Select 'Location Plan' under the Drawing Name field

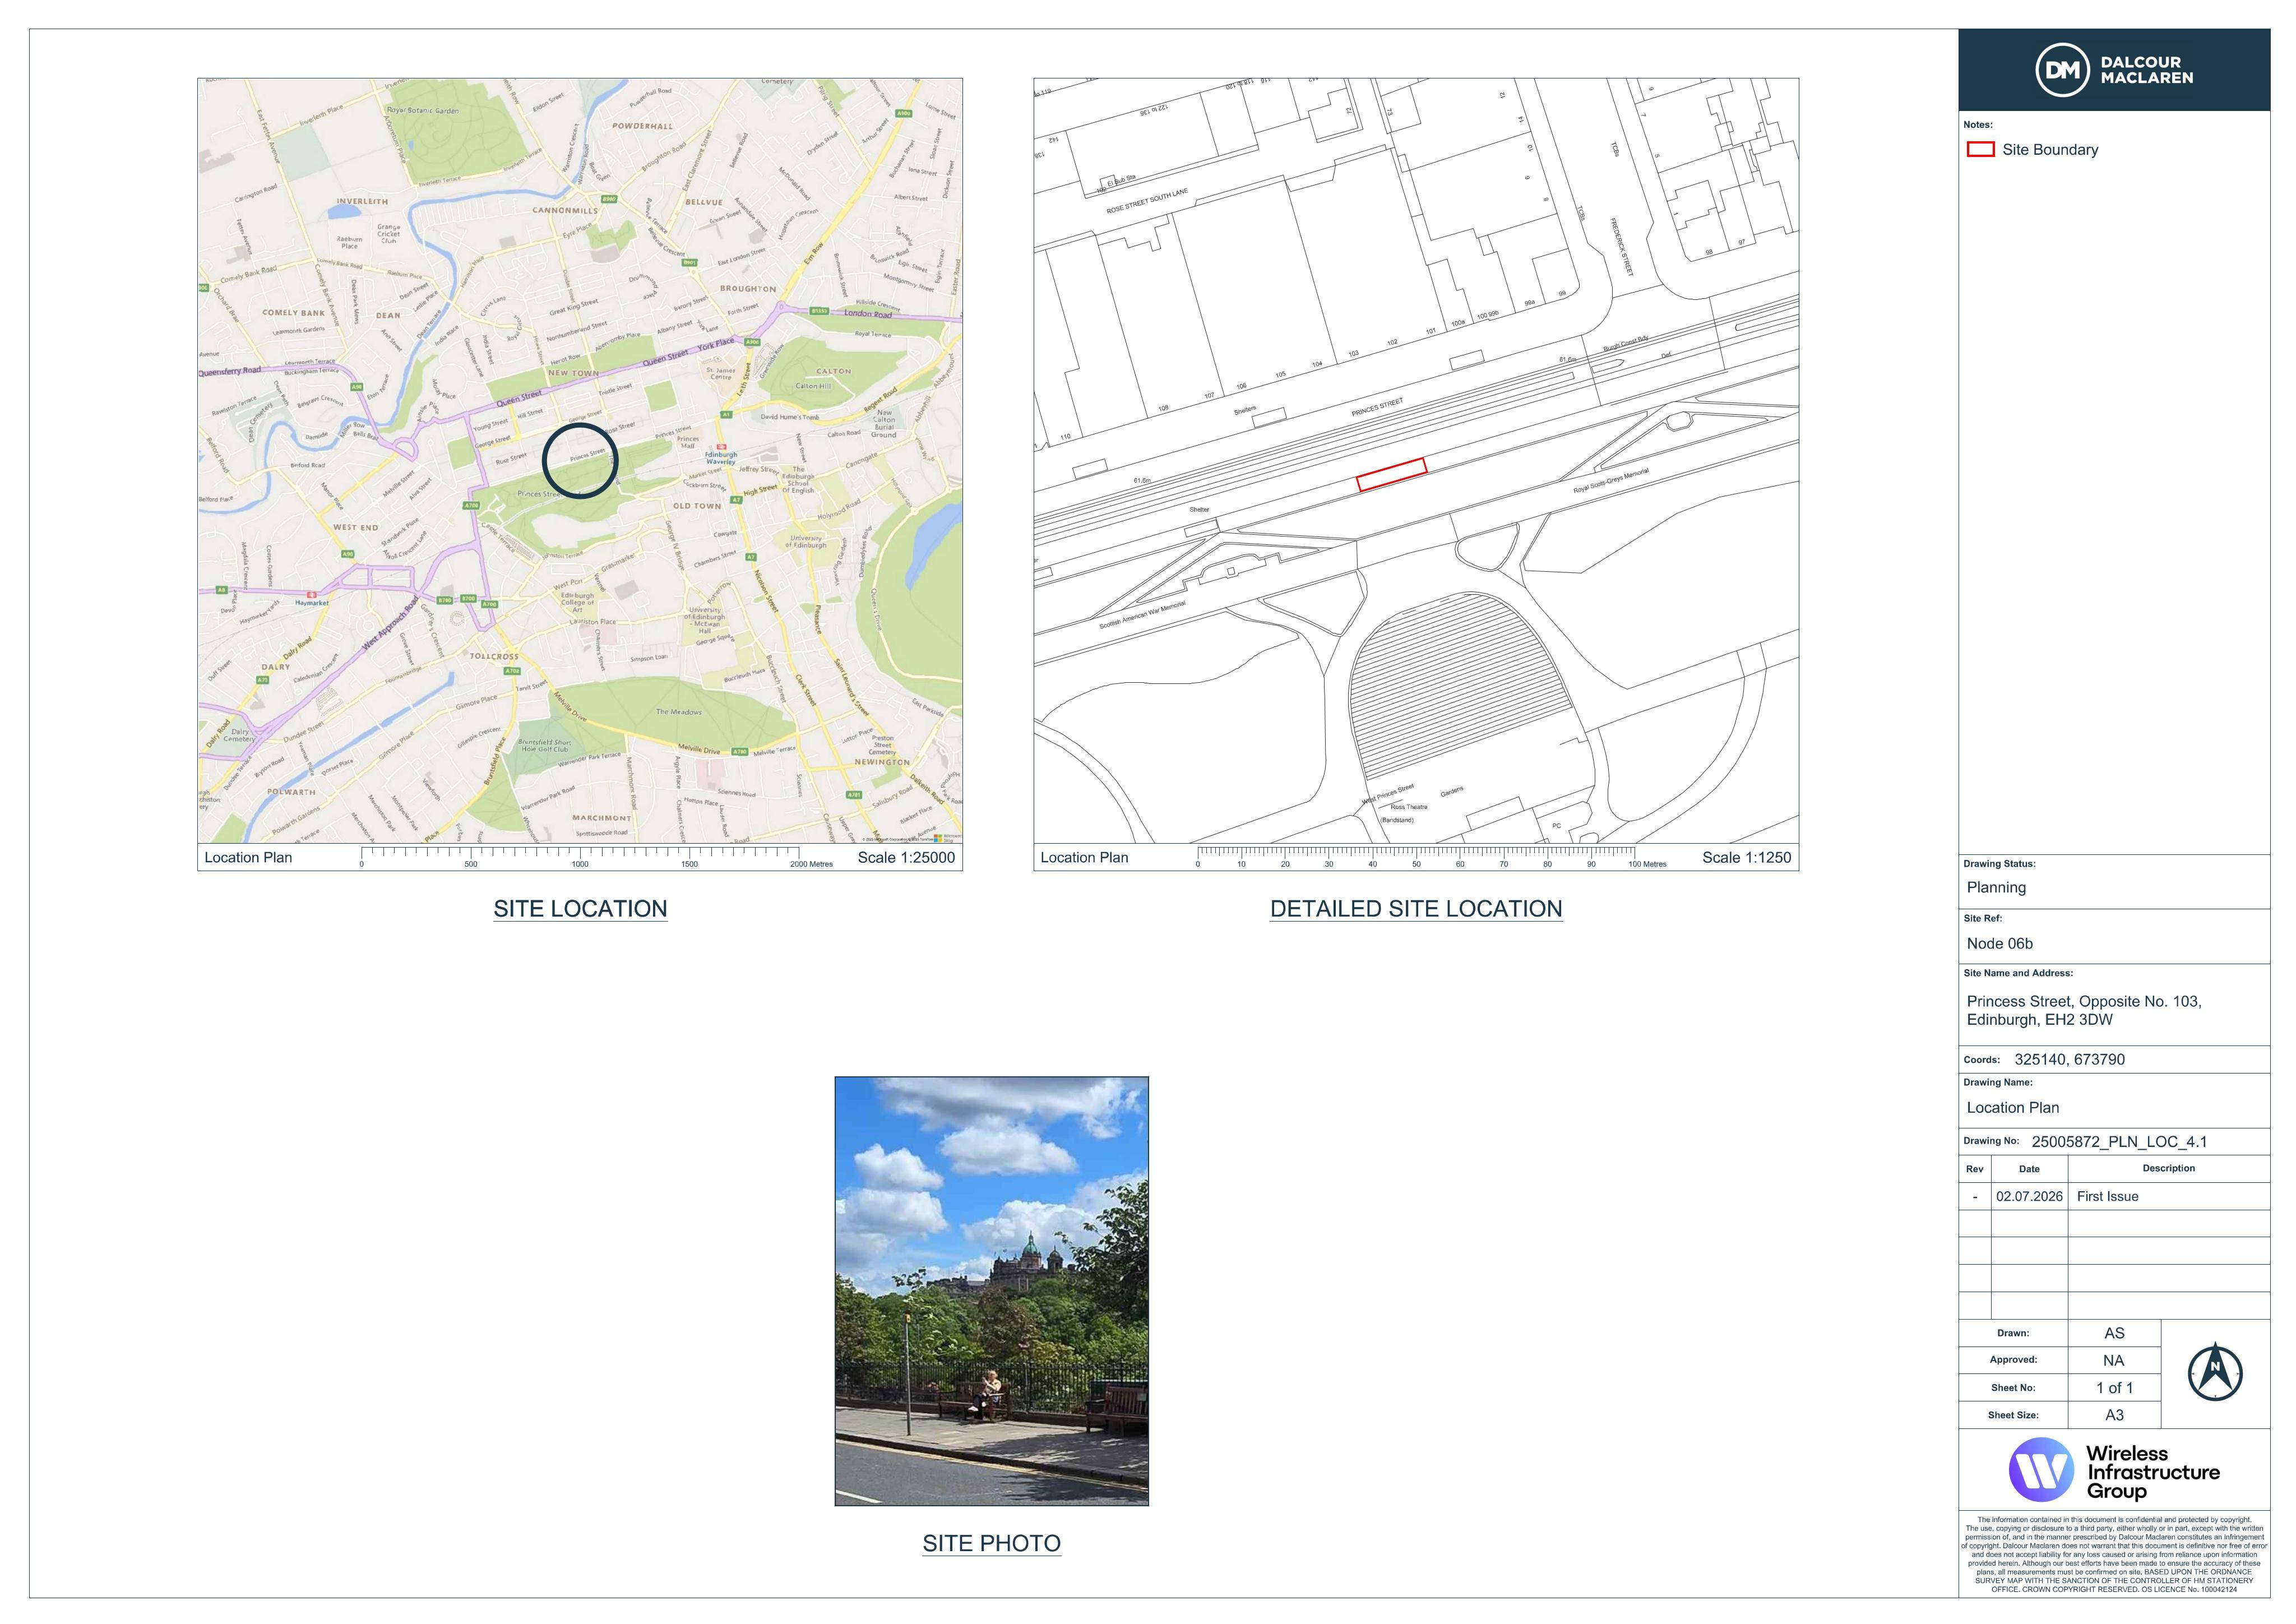pos(2012,1108)
